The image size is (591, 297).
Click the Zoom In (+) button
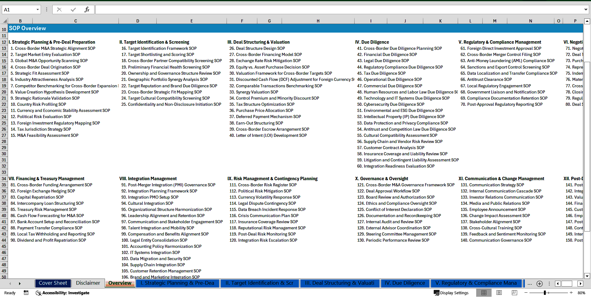click(571, 293)
